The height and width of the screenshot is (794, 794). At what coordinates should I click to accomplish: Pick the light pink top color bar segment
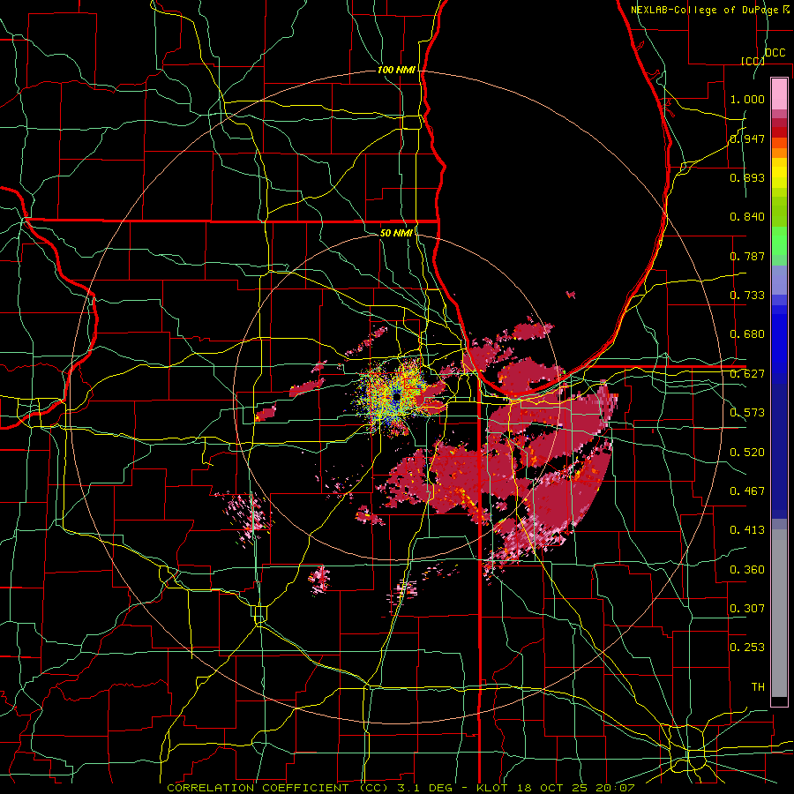[779, 94]
